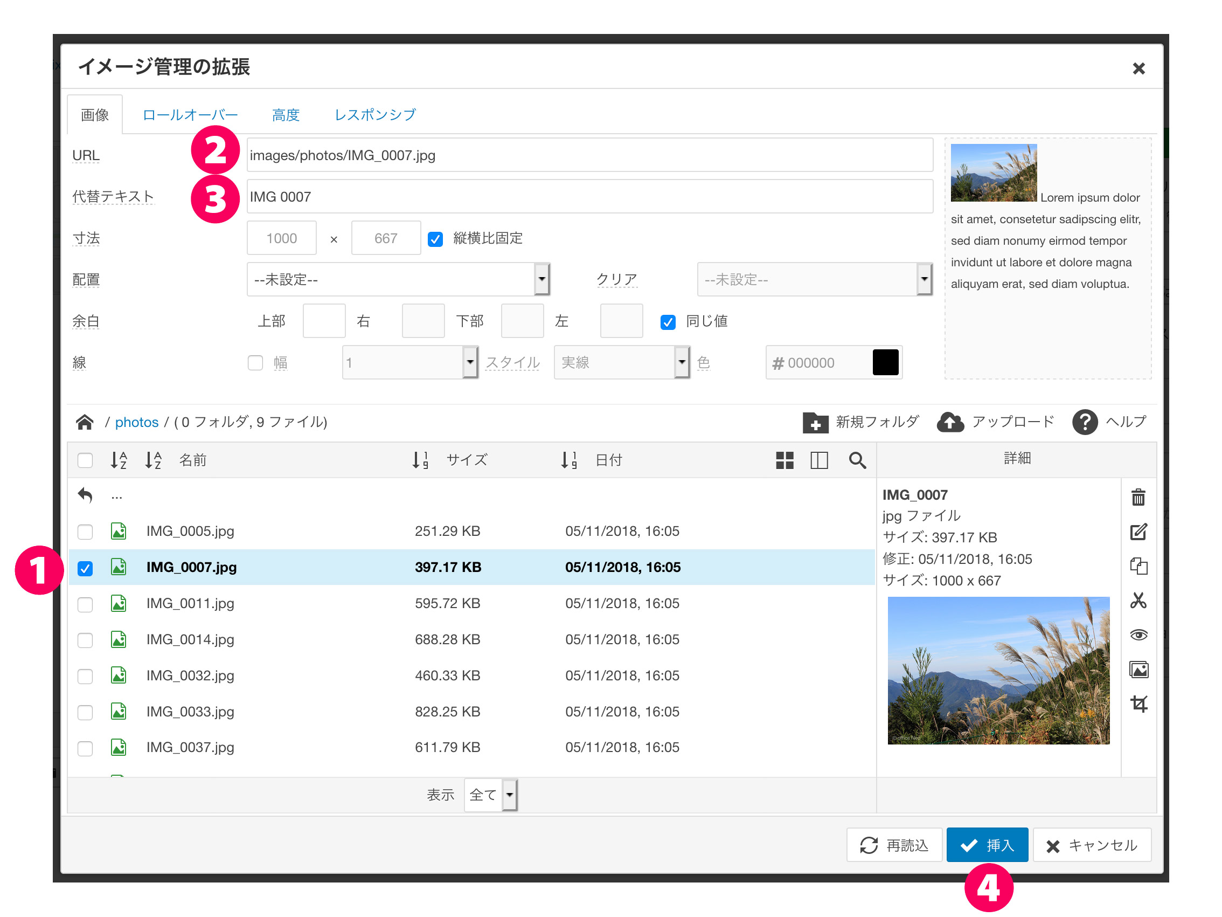
Task: Click the rename edit icon
Action: coord(1137,532)
